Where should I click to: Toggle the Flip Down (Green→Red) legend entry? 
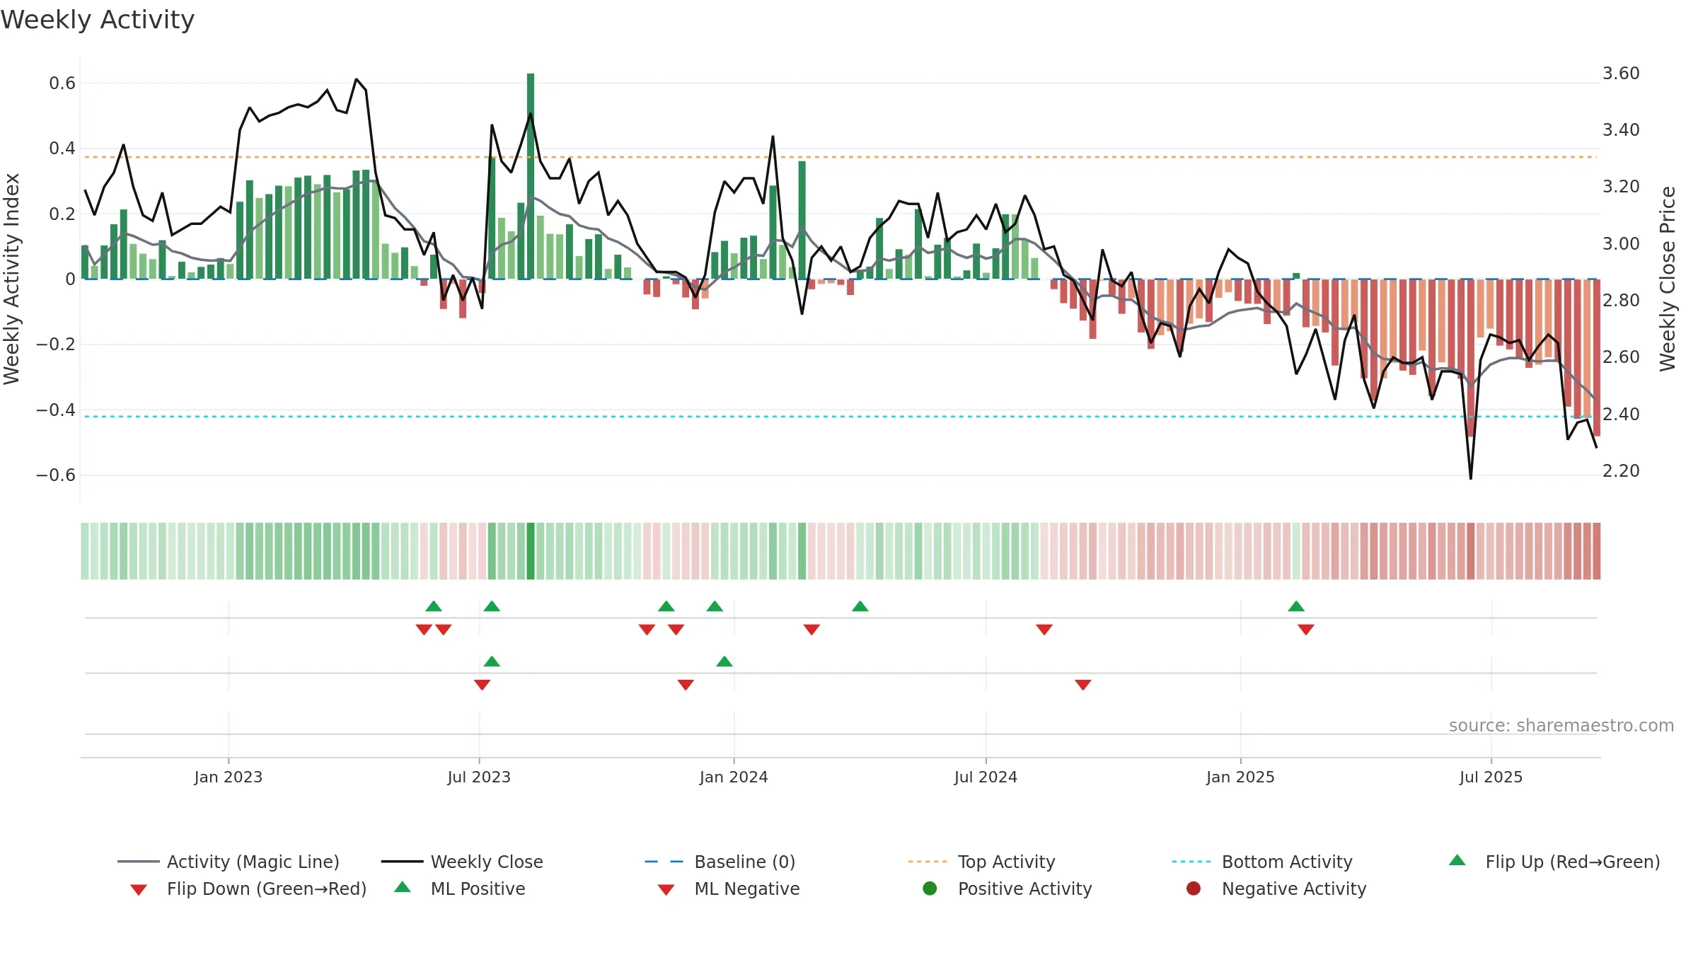coord(248,889)
